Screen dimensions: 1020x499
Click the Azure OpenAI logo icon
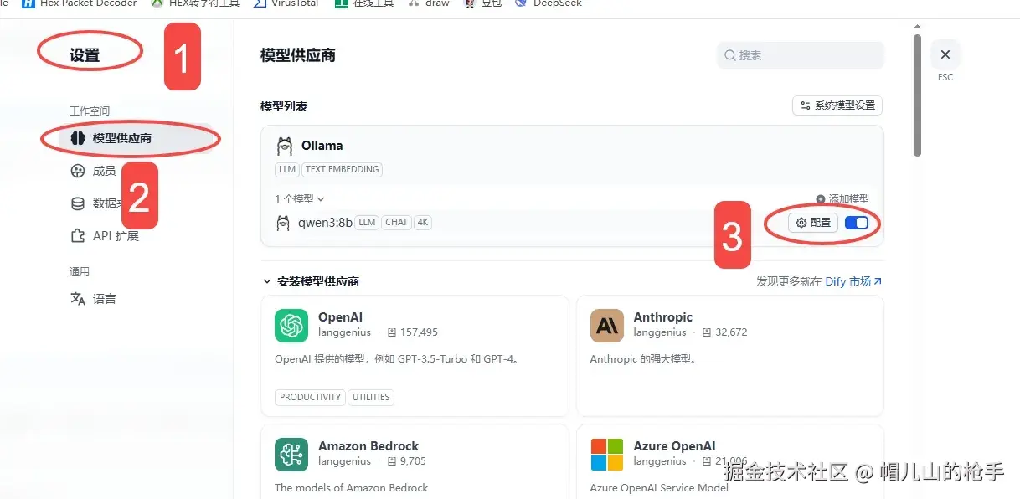point(607,455)
